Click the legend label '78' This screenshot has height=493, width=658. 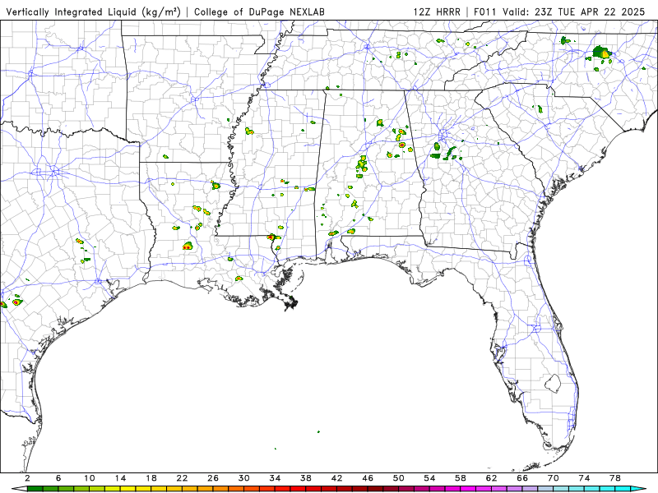click(x=615, y=478)
